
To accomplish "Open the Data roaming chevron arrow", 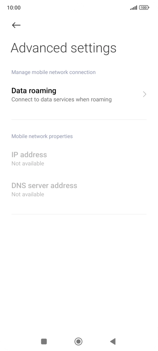I will 145,95.
